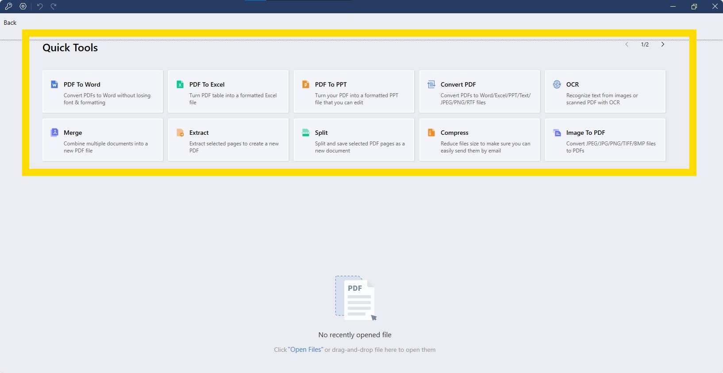Click "Turn your PDF into a formatted PPT" text

point(357,95)
